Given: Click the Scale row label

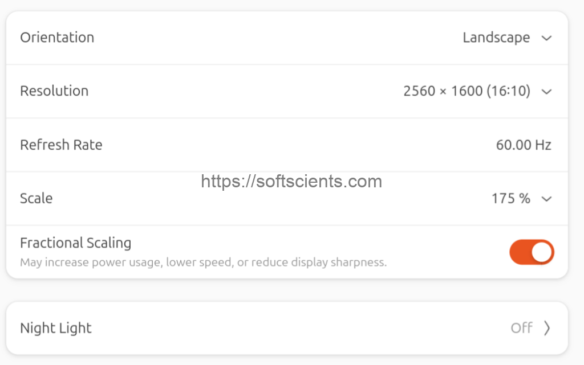Looking at the screenshot, I should [x=36, y=199].
